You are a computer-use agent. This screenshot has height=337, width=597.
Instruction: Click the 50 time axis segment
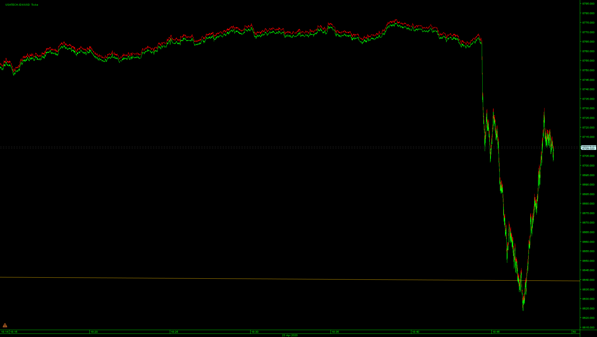click(x=574, y=332)
